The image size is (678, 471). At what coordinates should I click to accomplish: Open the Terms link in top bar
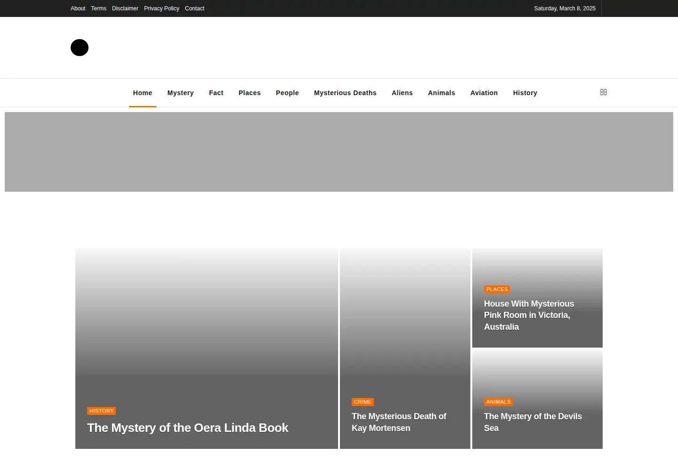[99, 8]
